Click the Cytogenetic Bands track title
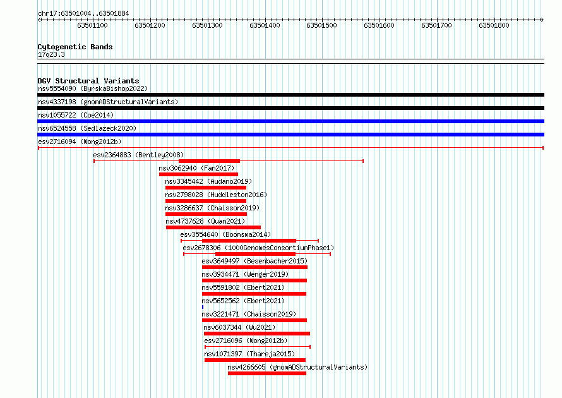Screen dimensions: 562x398 pos(75,47)
